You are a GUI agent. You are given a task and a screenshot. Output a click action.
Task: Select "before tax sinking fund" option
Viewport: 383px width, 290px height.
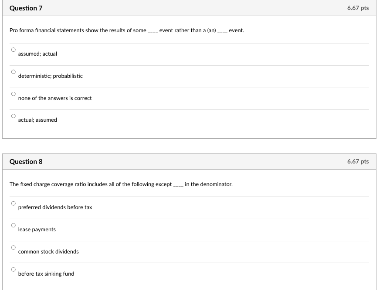[13, 269]
